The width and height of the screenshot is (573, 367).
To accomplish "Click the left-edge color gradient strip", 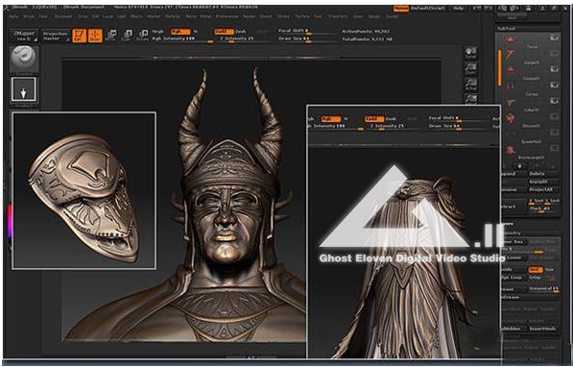I will (x=10, y=221).
